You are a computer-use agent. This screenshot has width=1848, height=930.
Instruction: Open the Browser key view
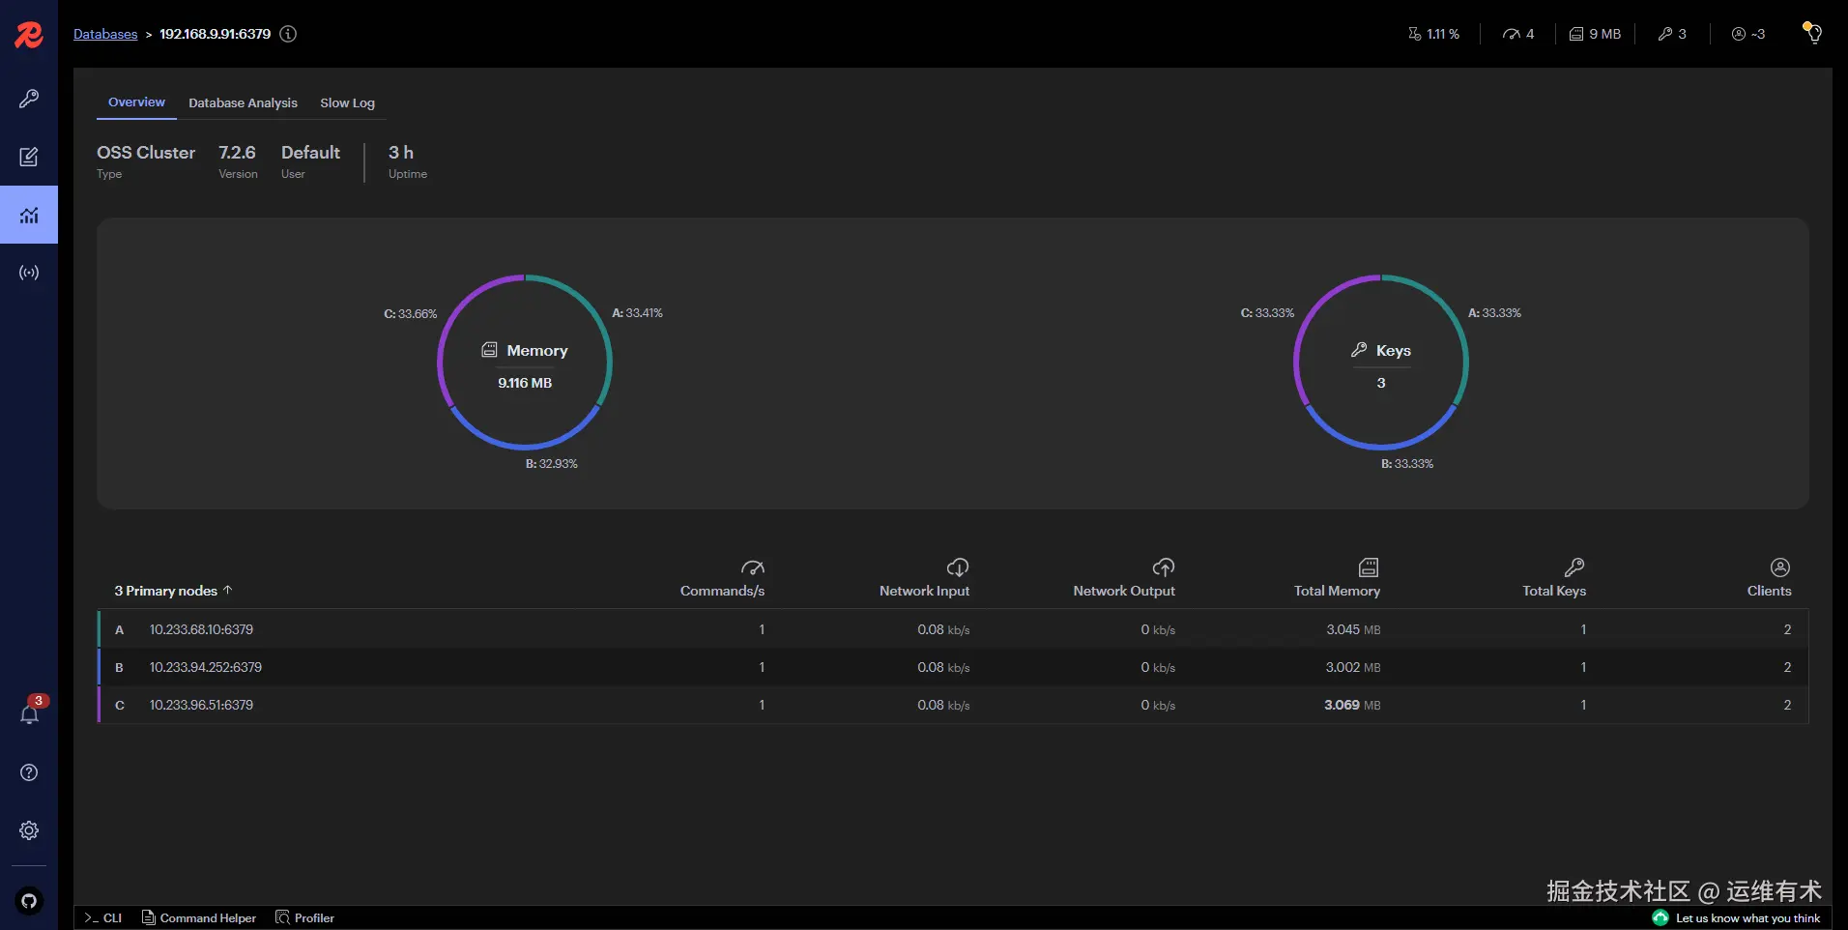[30, 98]
